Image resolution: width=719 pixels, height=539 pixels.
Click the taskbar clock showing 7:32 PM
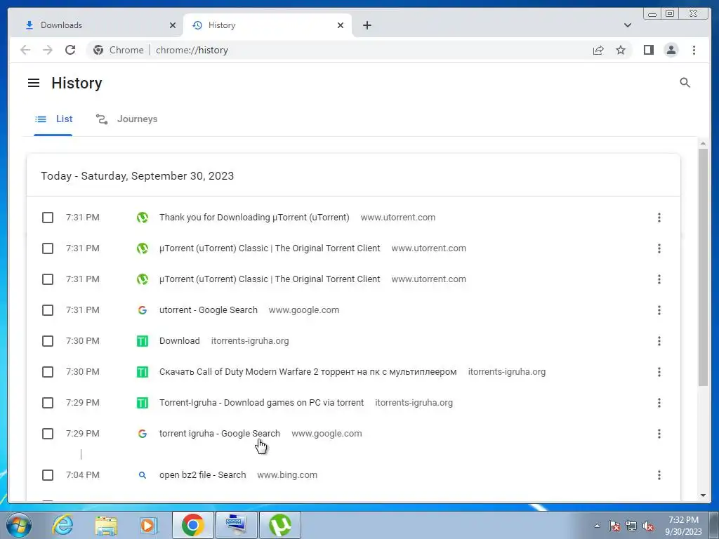(683, 526)
